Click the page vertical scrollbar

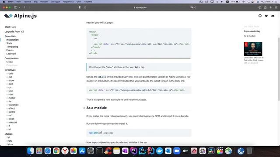click(x=279, y=69)
